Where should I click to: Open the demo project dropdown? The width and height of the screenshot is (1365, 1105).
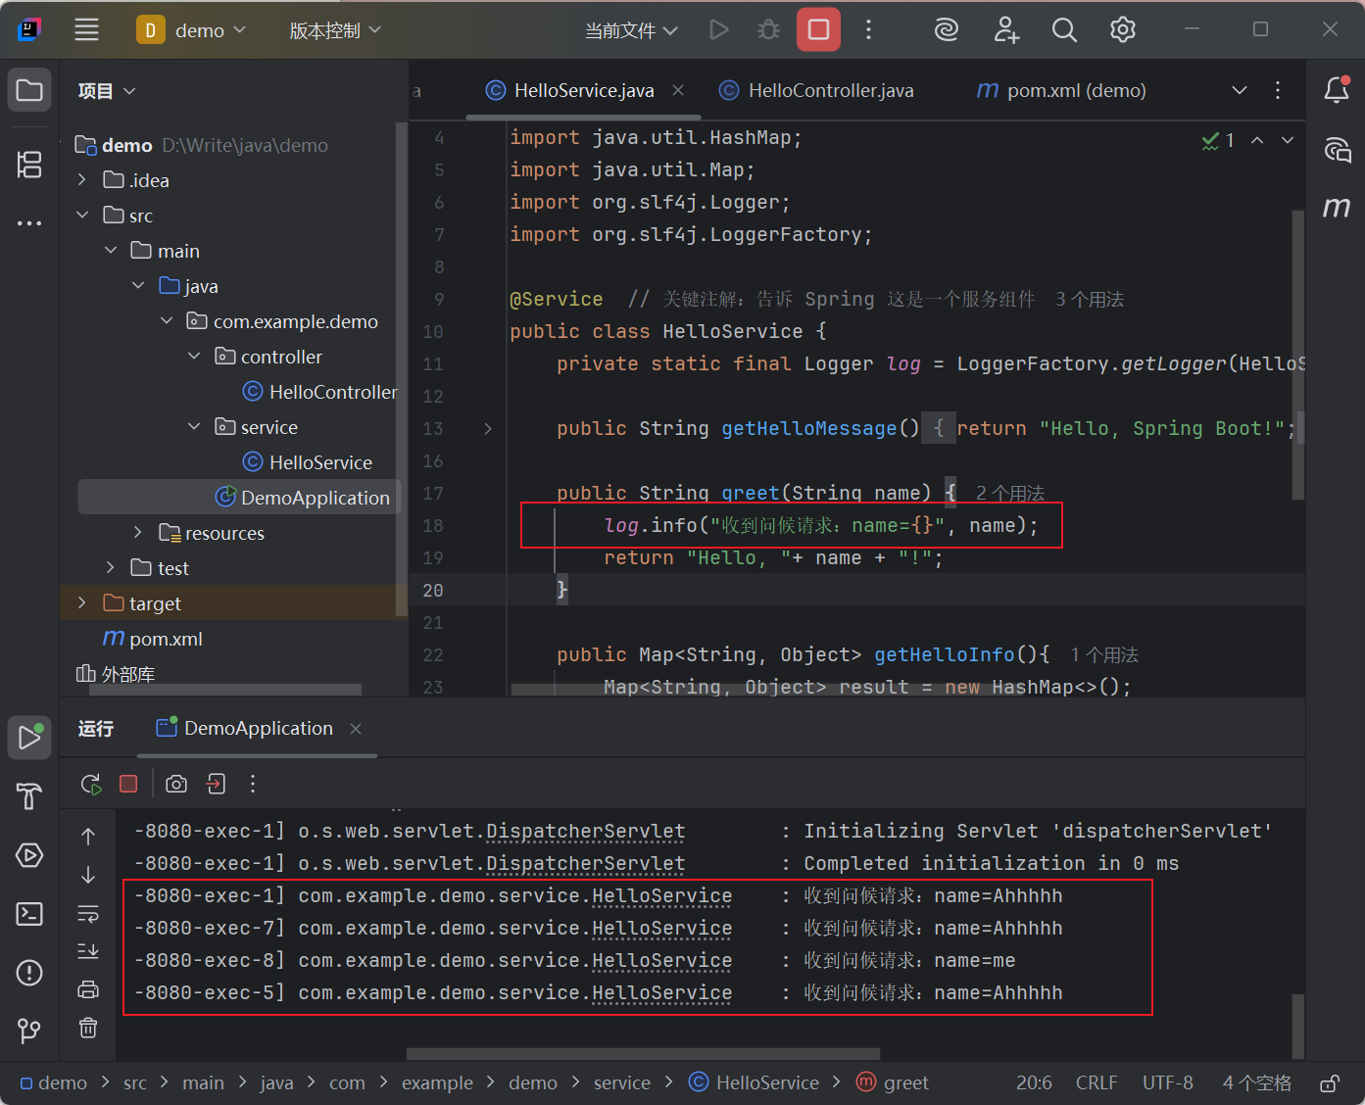[x=192, y=30]
